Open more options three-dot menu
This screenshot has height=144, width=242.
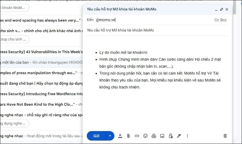coord(187,136)
